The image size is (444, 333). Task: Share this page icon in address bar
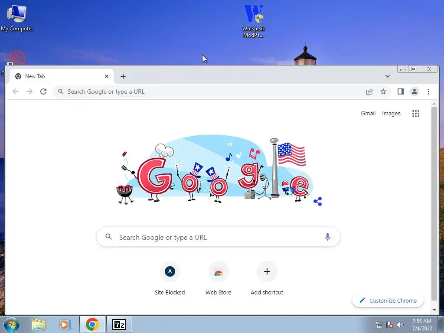coord(369,91)
